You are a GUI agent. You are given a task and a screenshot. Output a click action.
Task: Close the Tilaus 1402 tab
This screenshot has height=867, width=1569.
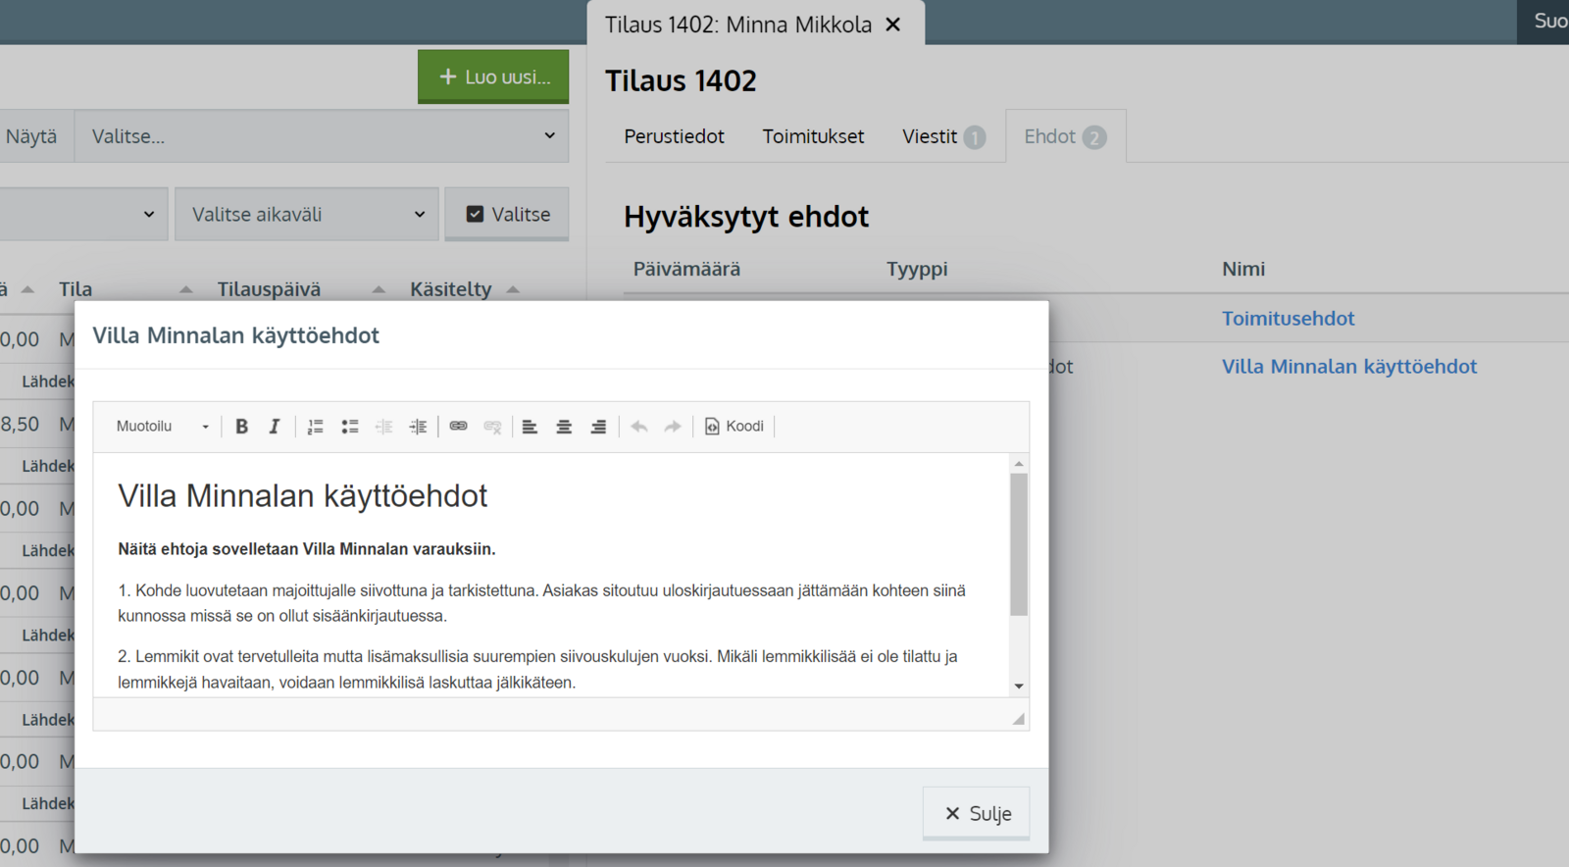(x=893, y=25)
